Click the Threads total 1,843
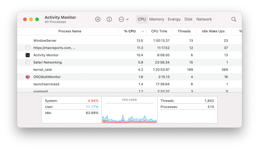Viewport: 259px width, 150px height. [209, 101]
